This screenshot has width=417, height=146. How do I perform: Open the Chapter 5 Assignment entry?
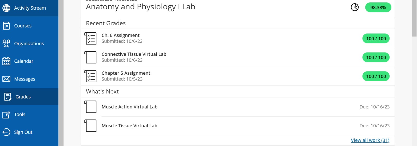tap(126, 73)
